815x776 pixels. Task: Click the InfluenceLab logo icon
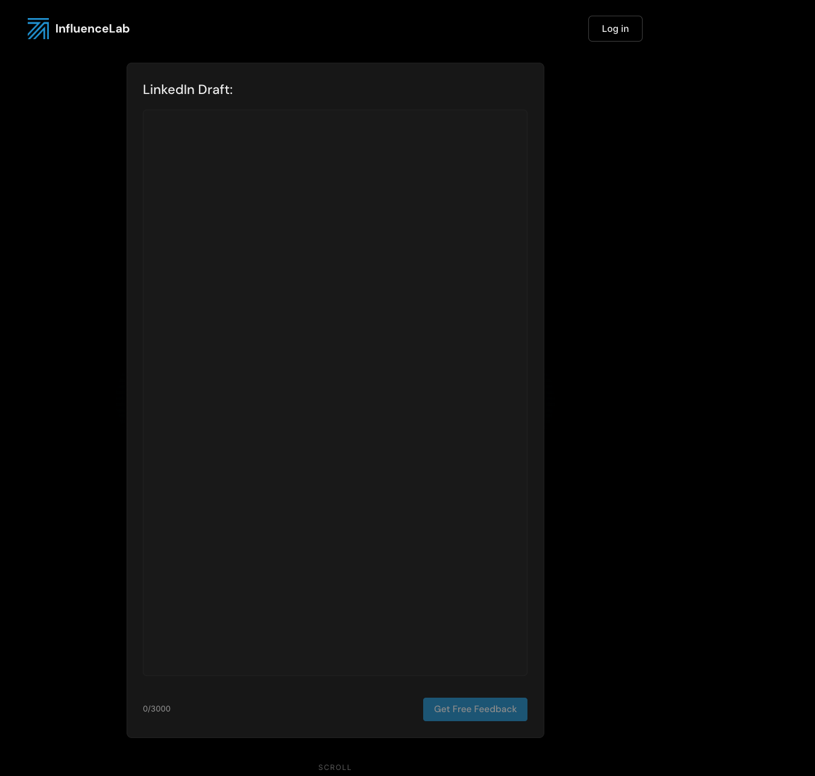coord(38,28)
